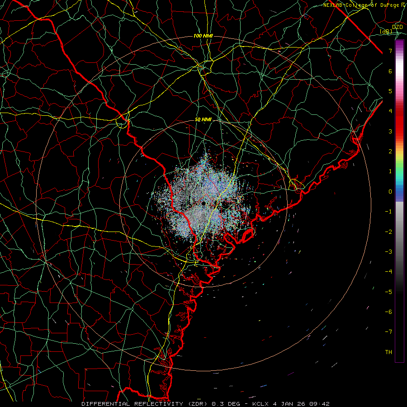This screenshot has height=407, width=407.
Task: Click the "100 NMI" range ring label
Action: click(x=203, y=36)
